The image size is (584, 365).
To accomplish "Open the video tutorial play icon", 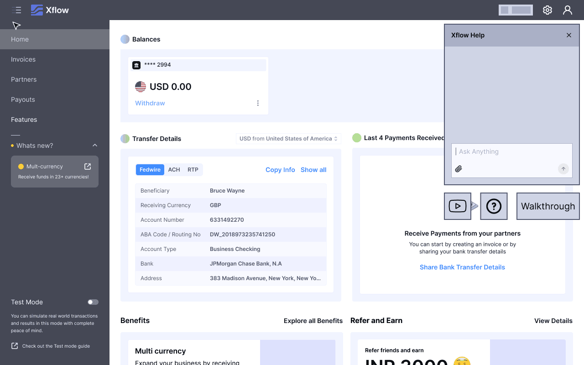I will [458, 206].
